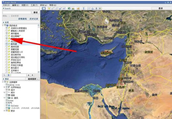Image resolution: width=172 pixels, height=119 pixels.
Task: Collapse the Search panel triangle
Action: coord(3,8)
